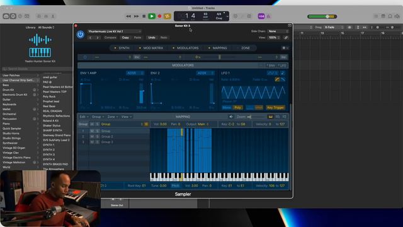
Task: Click the plugin link icon
Action: tap(286, 38)
